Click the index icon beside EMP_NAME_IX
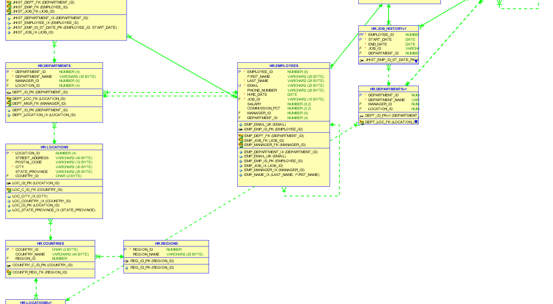 [241, 175]
